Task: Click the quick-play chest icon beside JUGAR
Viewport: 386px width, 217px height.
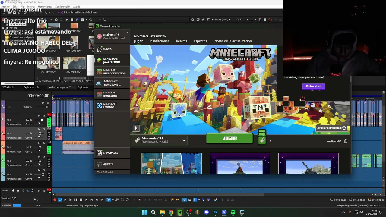Action: (262, 138)
